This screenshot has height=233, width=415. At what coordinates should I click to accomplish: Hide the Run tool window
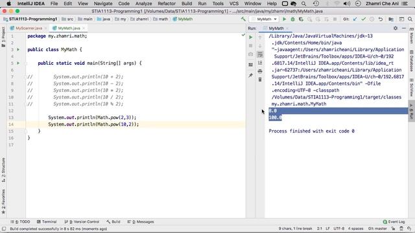point(404,28)
